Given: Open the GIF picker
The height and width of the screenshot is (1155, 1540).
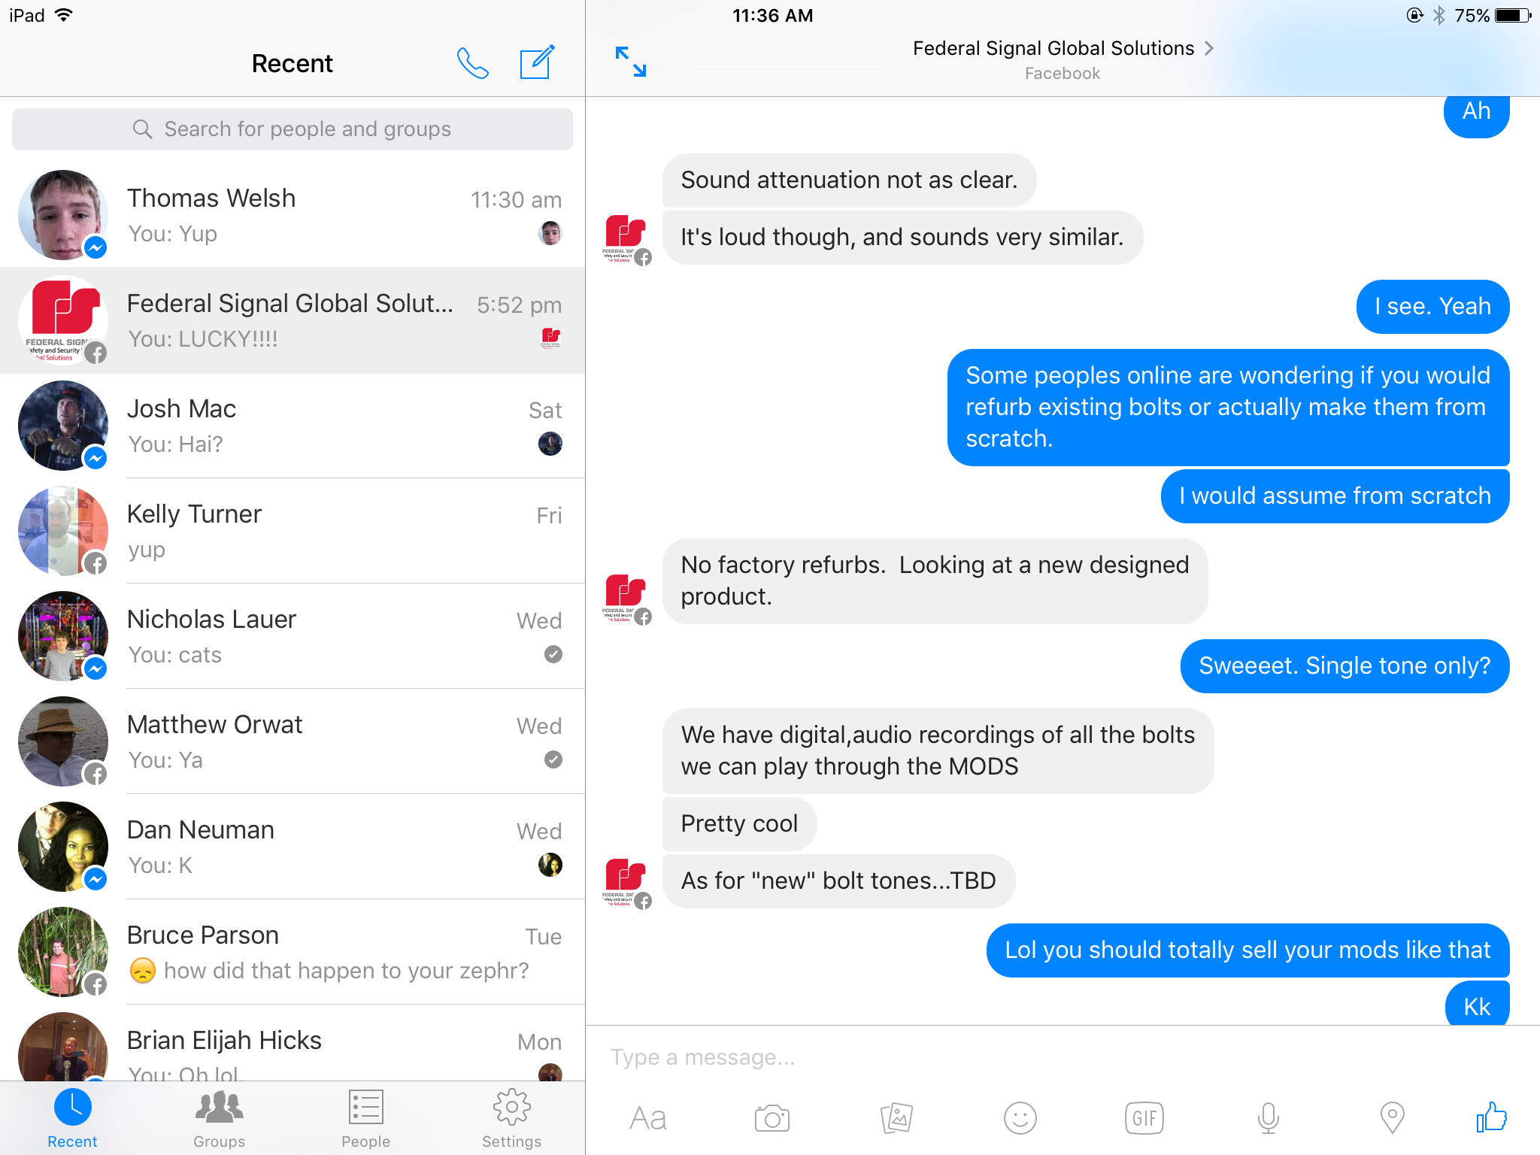Looking at the screenshot, I should 1144,1118.
